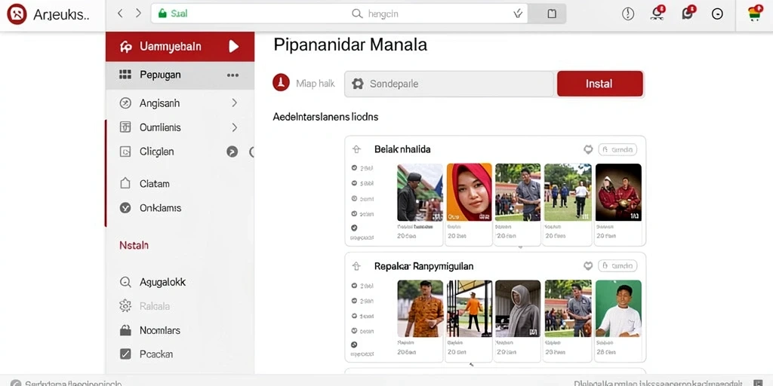
Task: Click the play arrow on Uamnyebaln header
Action: coord(234,47)
